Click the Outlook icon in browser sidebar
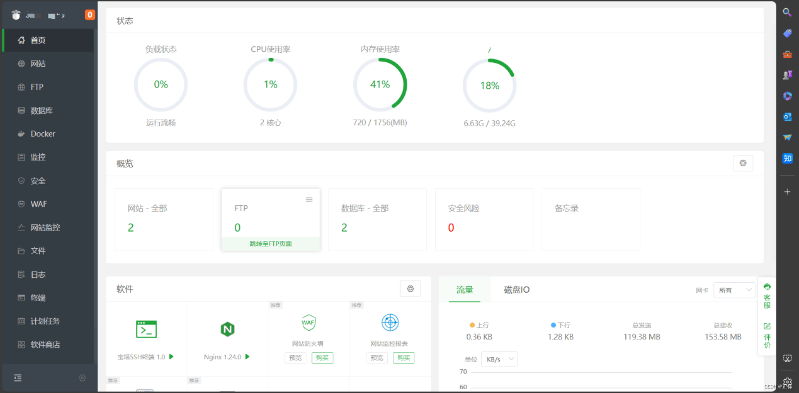 click(787, 117)
